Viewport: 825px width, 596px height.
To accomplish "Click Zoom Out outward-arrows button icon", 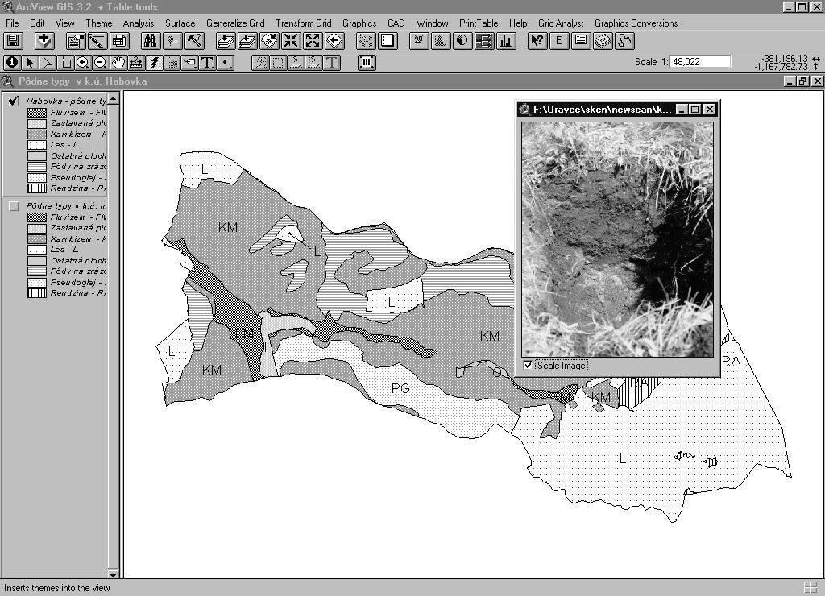I will [313, 40].
